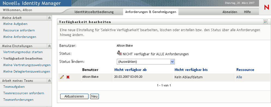The image size is (271, 107).
Task: Sort by Nicht verfügbar ab column
Action: click(x=130, y=70)
